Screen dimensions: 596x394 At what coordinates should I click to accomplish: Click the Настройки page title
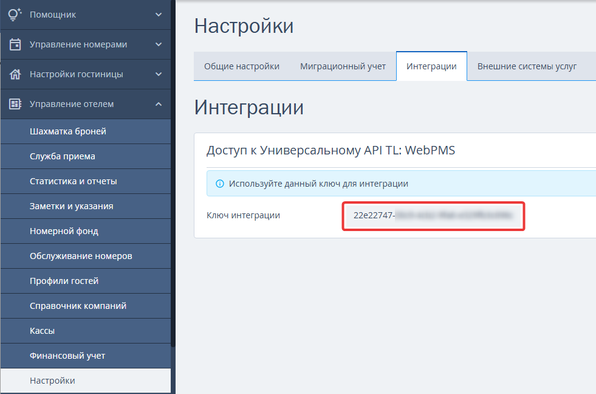(244, 26)
